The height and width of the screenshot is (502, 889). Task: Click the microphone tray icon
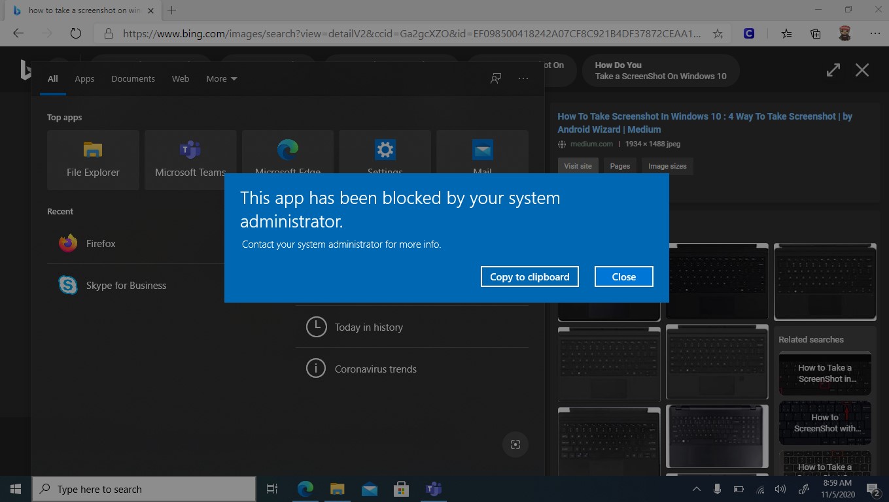pyautogui.click(x=717, y=489)
